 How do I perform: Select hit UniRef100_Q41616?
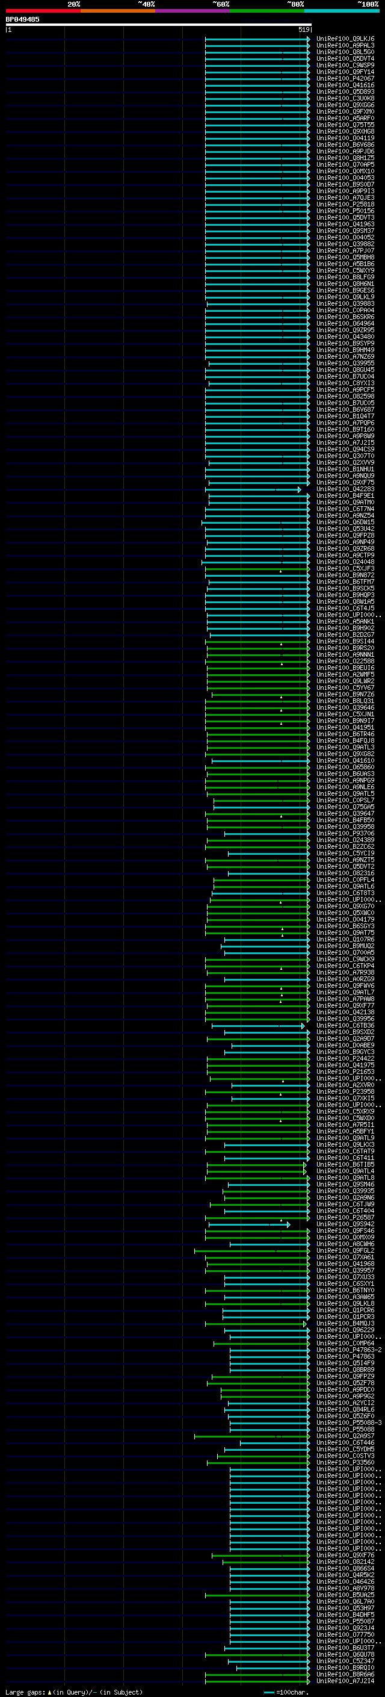[x=345, y=85]
